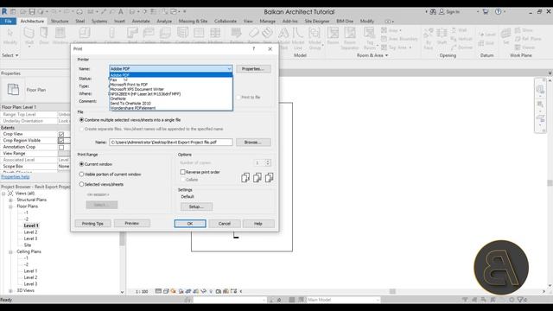Select the Room Separator tool icon

[349, 34]
